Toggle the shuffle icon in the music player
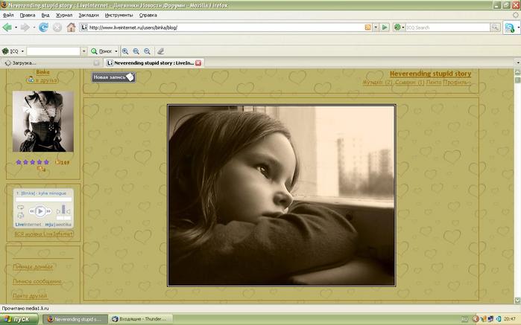The image size is (521, 325). coord(20,215)
